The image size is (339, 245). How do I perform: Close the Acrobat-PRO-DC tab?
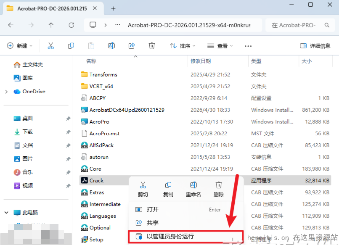95,8
